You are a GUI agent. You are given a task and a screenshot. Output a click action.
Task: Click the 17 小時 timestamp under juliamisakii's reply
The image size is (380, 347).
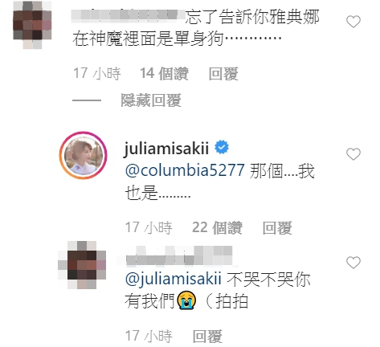[x=149, y=228]
